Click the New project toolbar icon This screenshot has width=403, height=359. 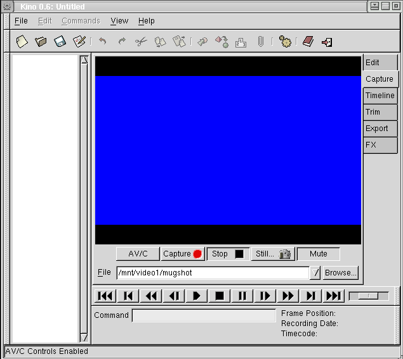tap(22, 41)
